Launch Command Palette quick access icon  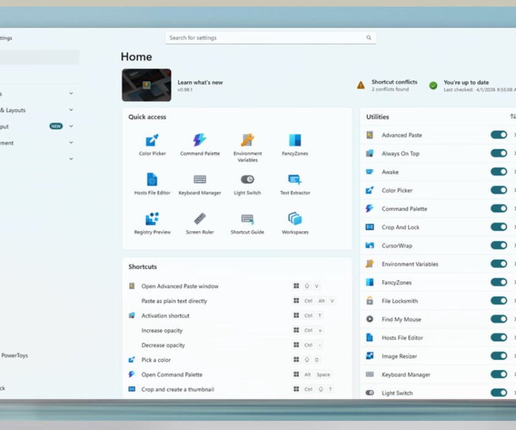coord(200,145)
